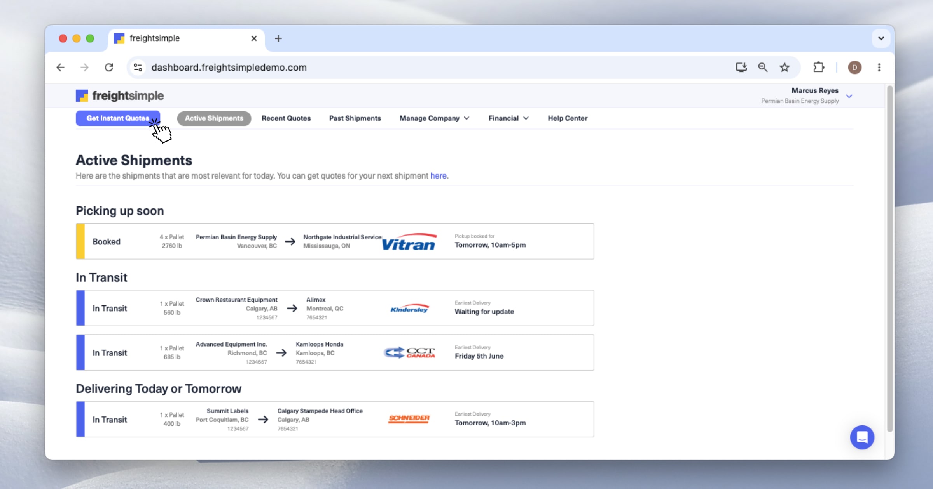The image size is (933, 489).
Task: Open the Help Center
Action: coord(568,118)
